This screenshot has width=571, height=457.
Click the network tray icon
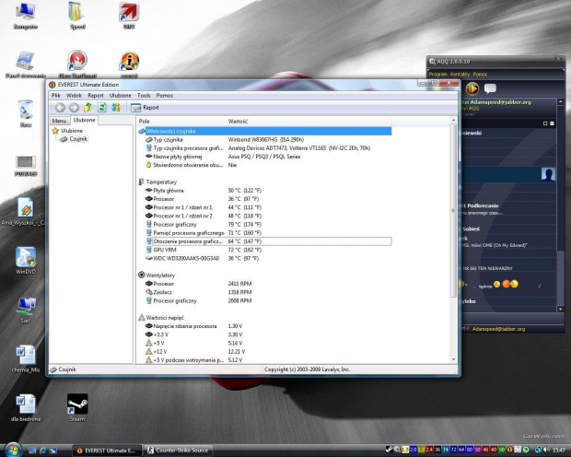click(538, 450)
